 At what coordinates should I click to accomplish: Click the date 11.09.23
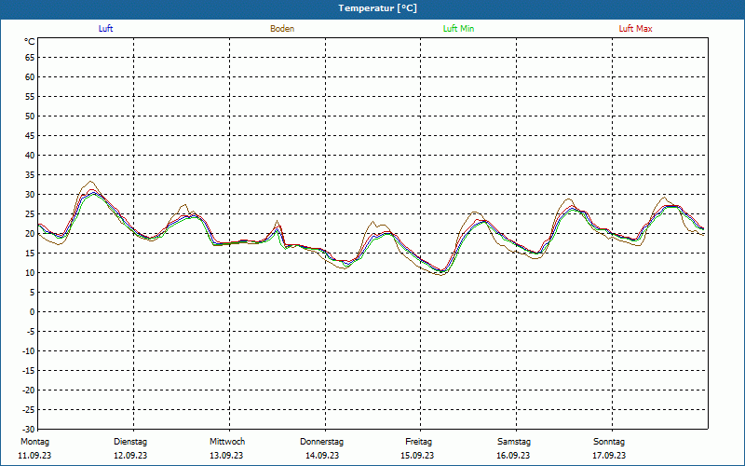click(x=34, y=456)
